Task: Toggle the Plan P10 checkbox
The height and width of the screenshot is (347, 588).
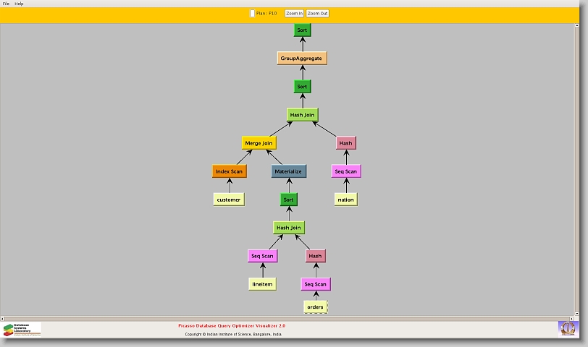Action: pyautogui.click(x=252, y=13)
